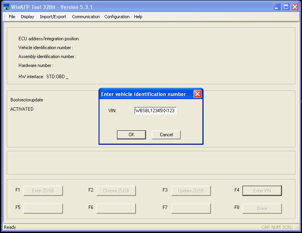Click the 'Bootsectorupdate' label

click(27, 100)
